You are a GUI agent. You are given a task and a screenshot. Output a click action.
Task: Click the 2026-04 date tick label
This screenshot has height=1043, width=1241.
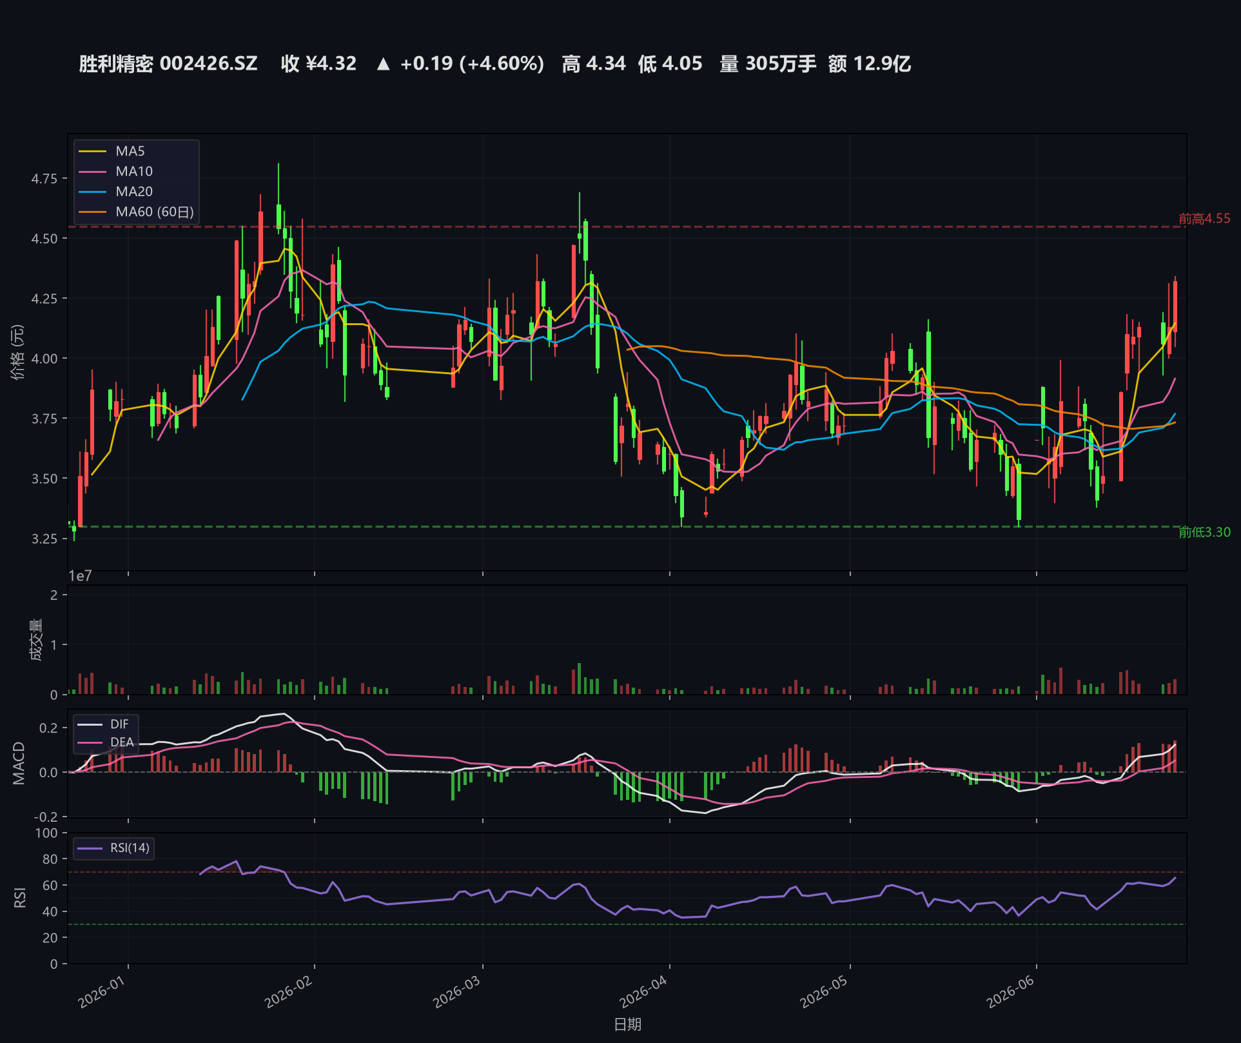(x=643, y=991)
